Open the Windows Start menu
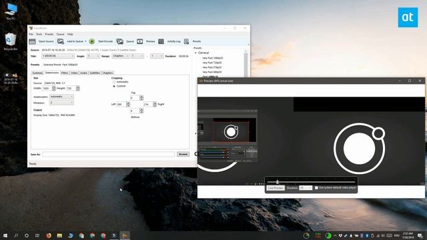427x240 pixels. tap(5, 235)
